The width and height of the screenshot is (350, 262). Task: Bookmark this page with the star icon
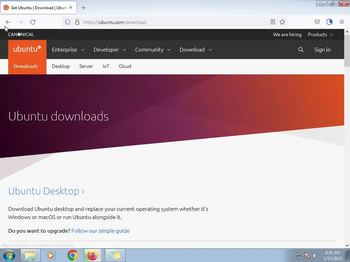[282, 22]
